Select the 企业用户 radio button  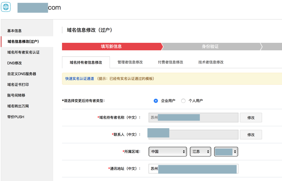[156, 101]
